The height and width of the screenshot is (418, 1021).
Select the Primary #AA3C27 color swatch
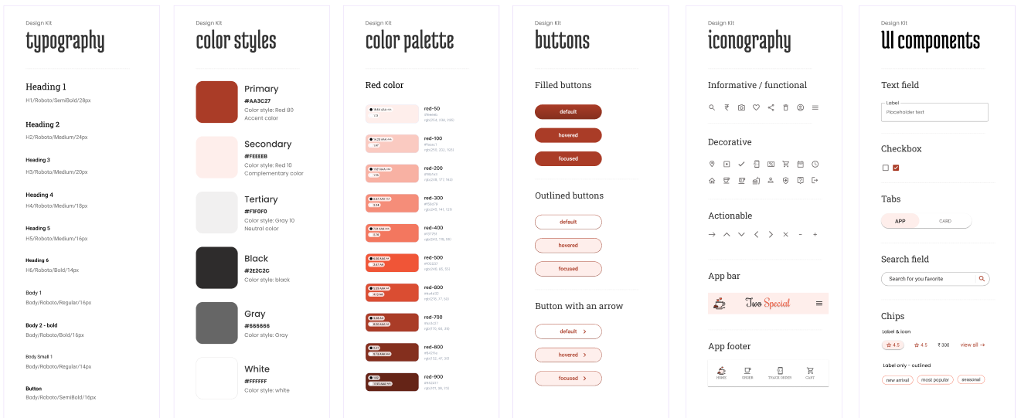coord(216,102)
